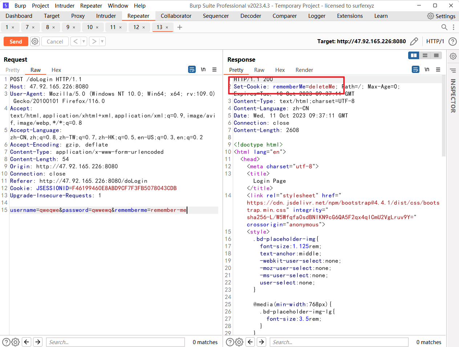
Task: Expand the history back dropdown arrow
Action: 84,41
